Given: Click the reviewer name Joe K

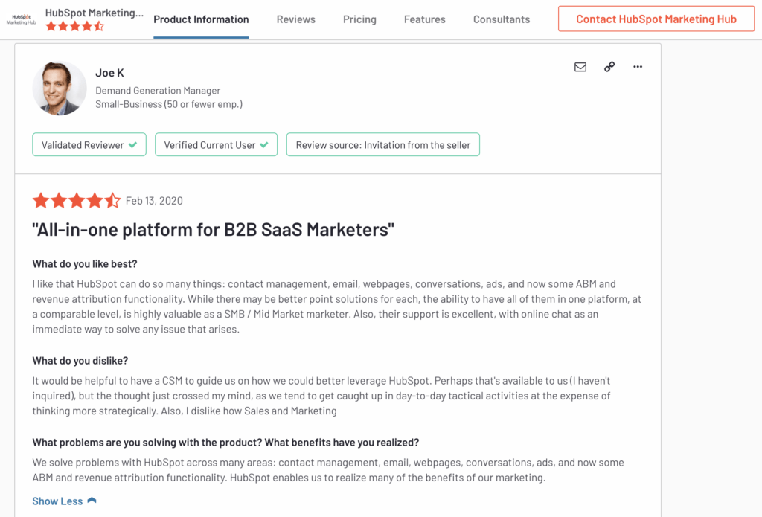Looking at the screenshot, I should pos(110,73).
